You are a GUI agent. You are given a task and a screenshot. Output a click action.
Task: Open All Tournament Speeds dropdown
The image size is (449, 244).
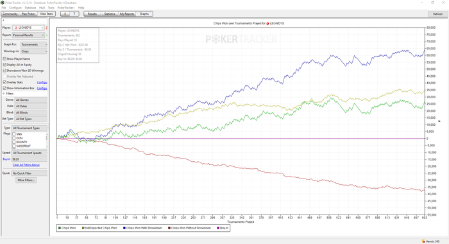[x=30, y=153]
